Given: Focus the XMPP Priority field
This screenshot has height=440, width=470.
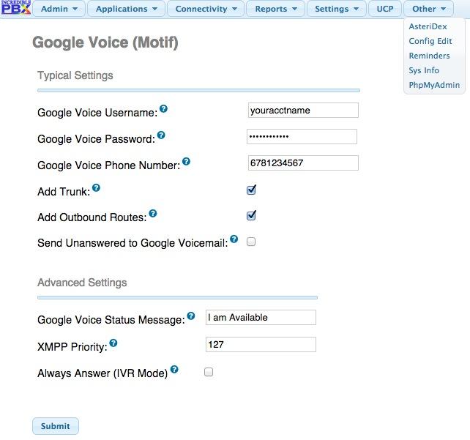Looking at the screenshot, I should 261,344.
